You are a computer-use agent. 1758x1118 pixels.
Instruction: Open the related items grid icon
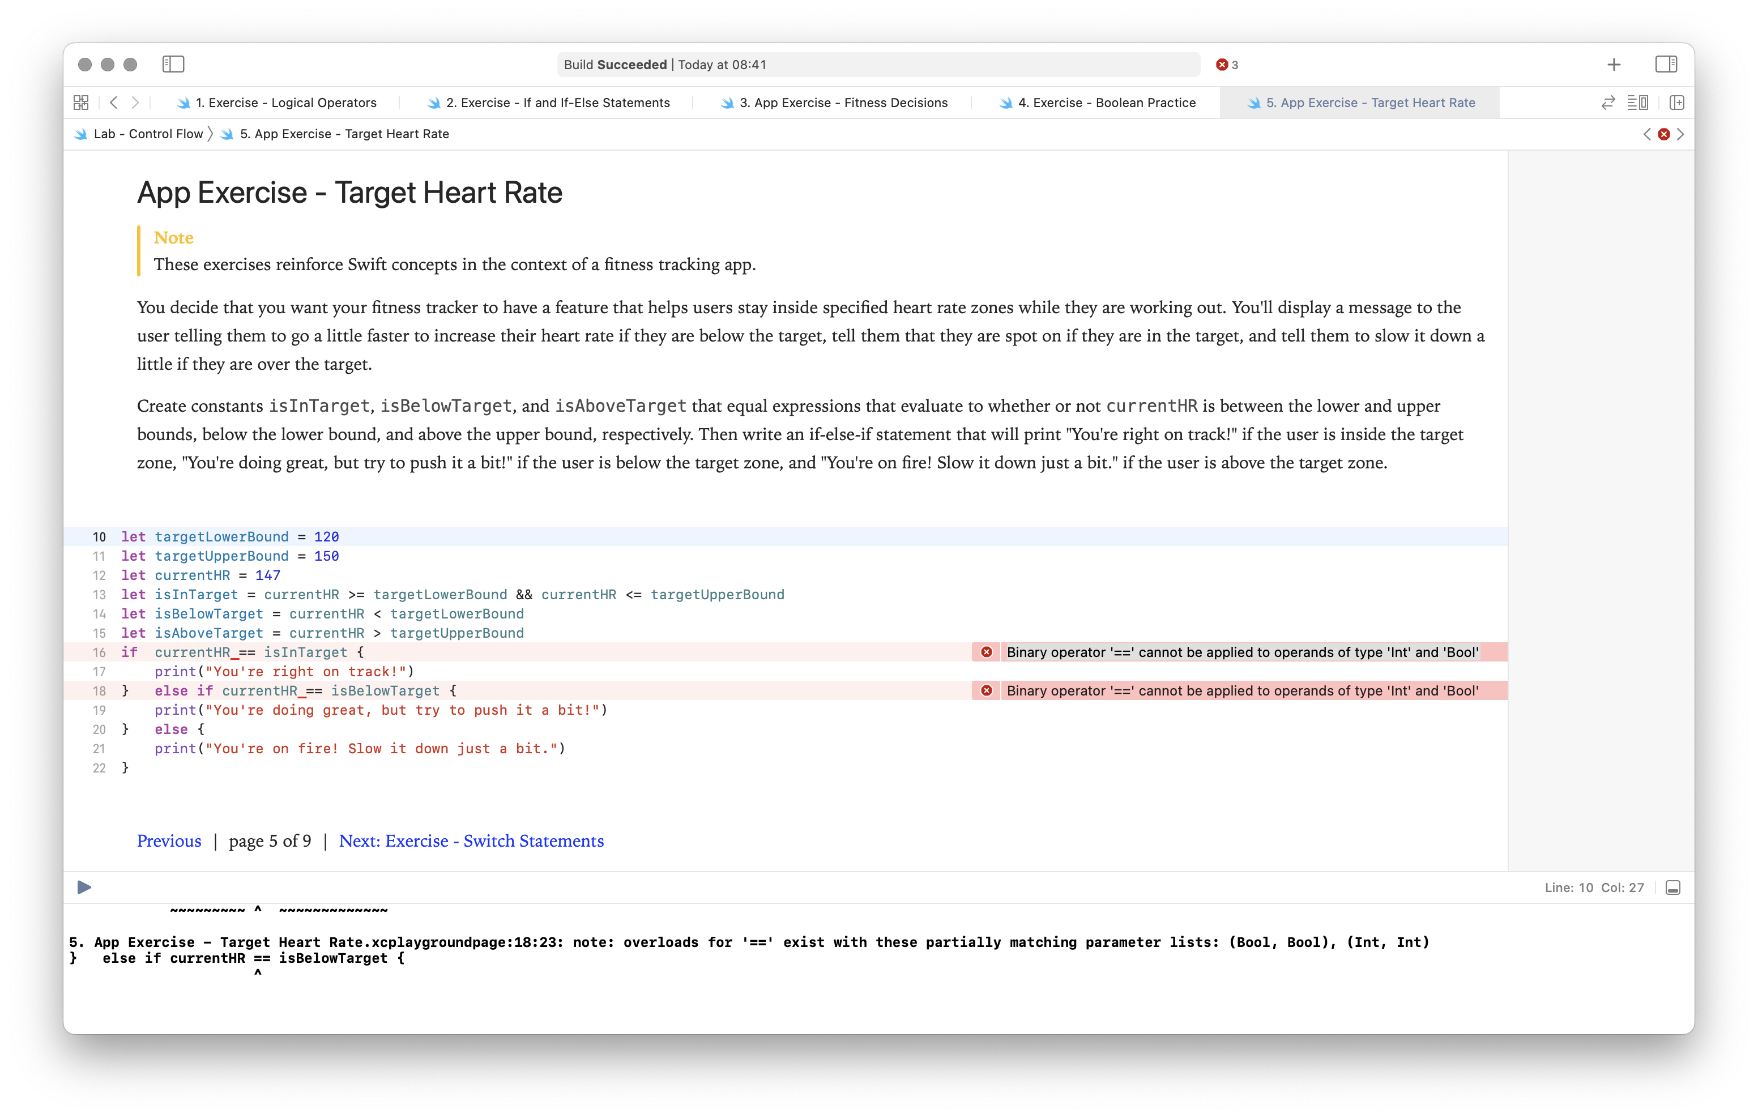[81, 103]
